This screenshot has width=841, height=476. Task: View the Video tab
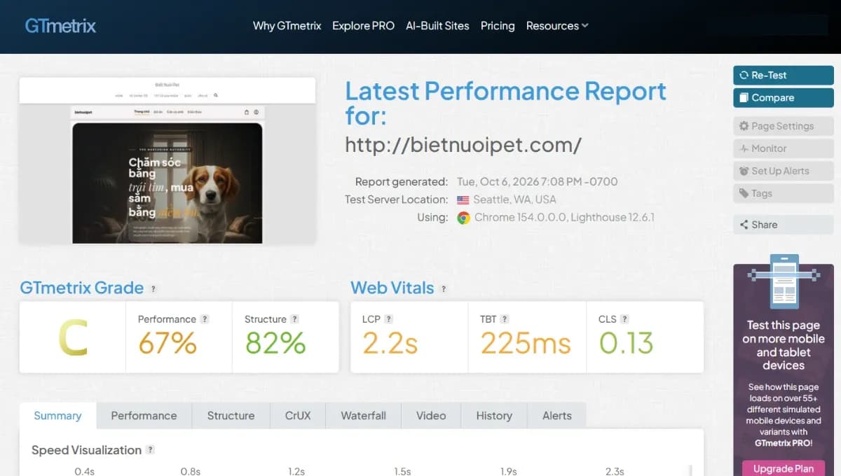431,416
